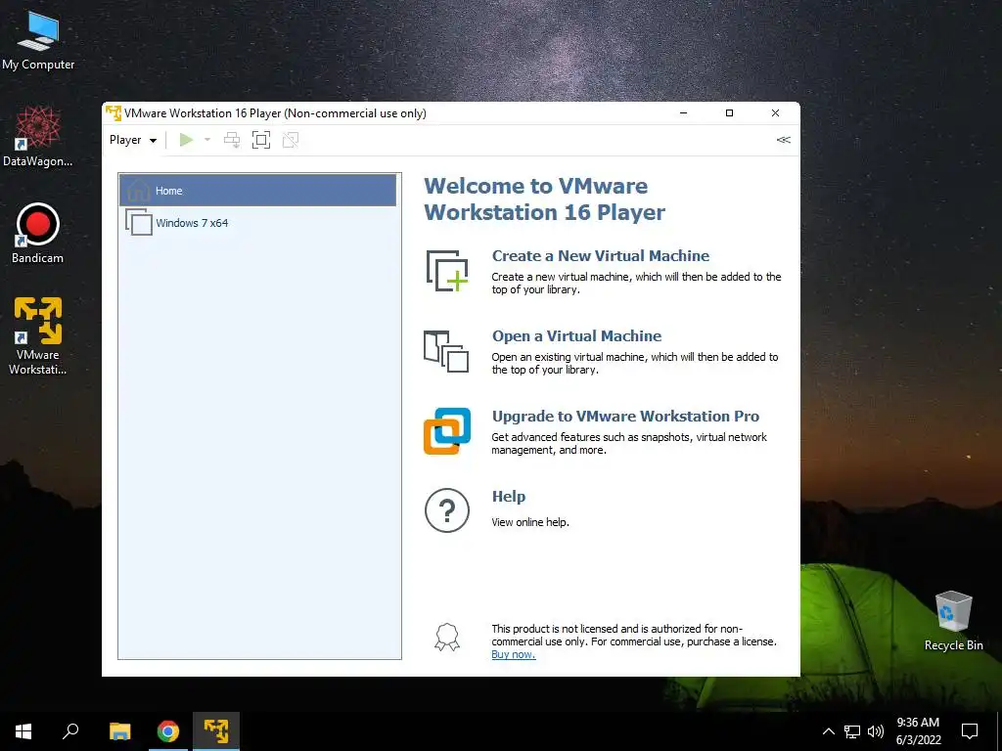This screenshot has width=1002, height=751.
Task: Click the taskbar search magnifier
Action: click(x=70, y=731)
